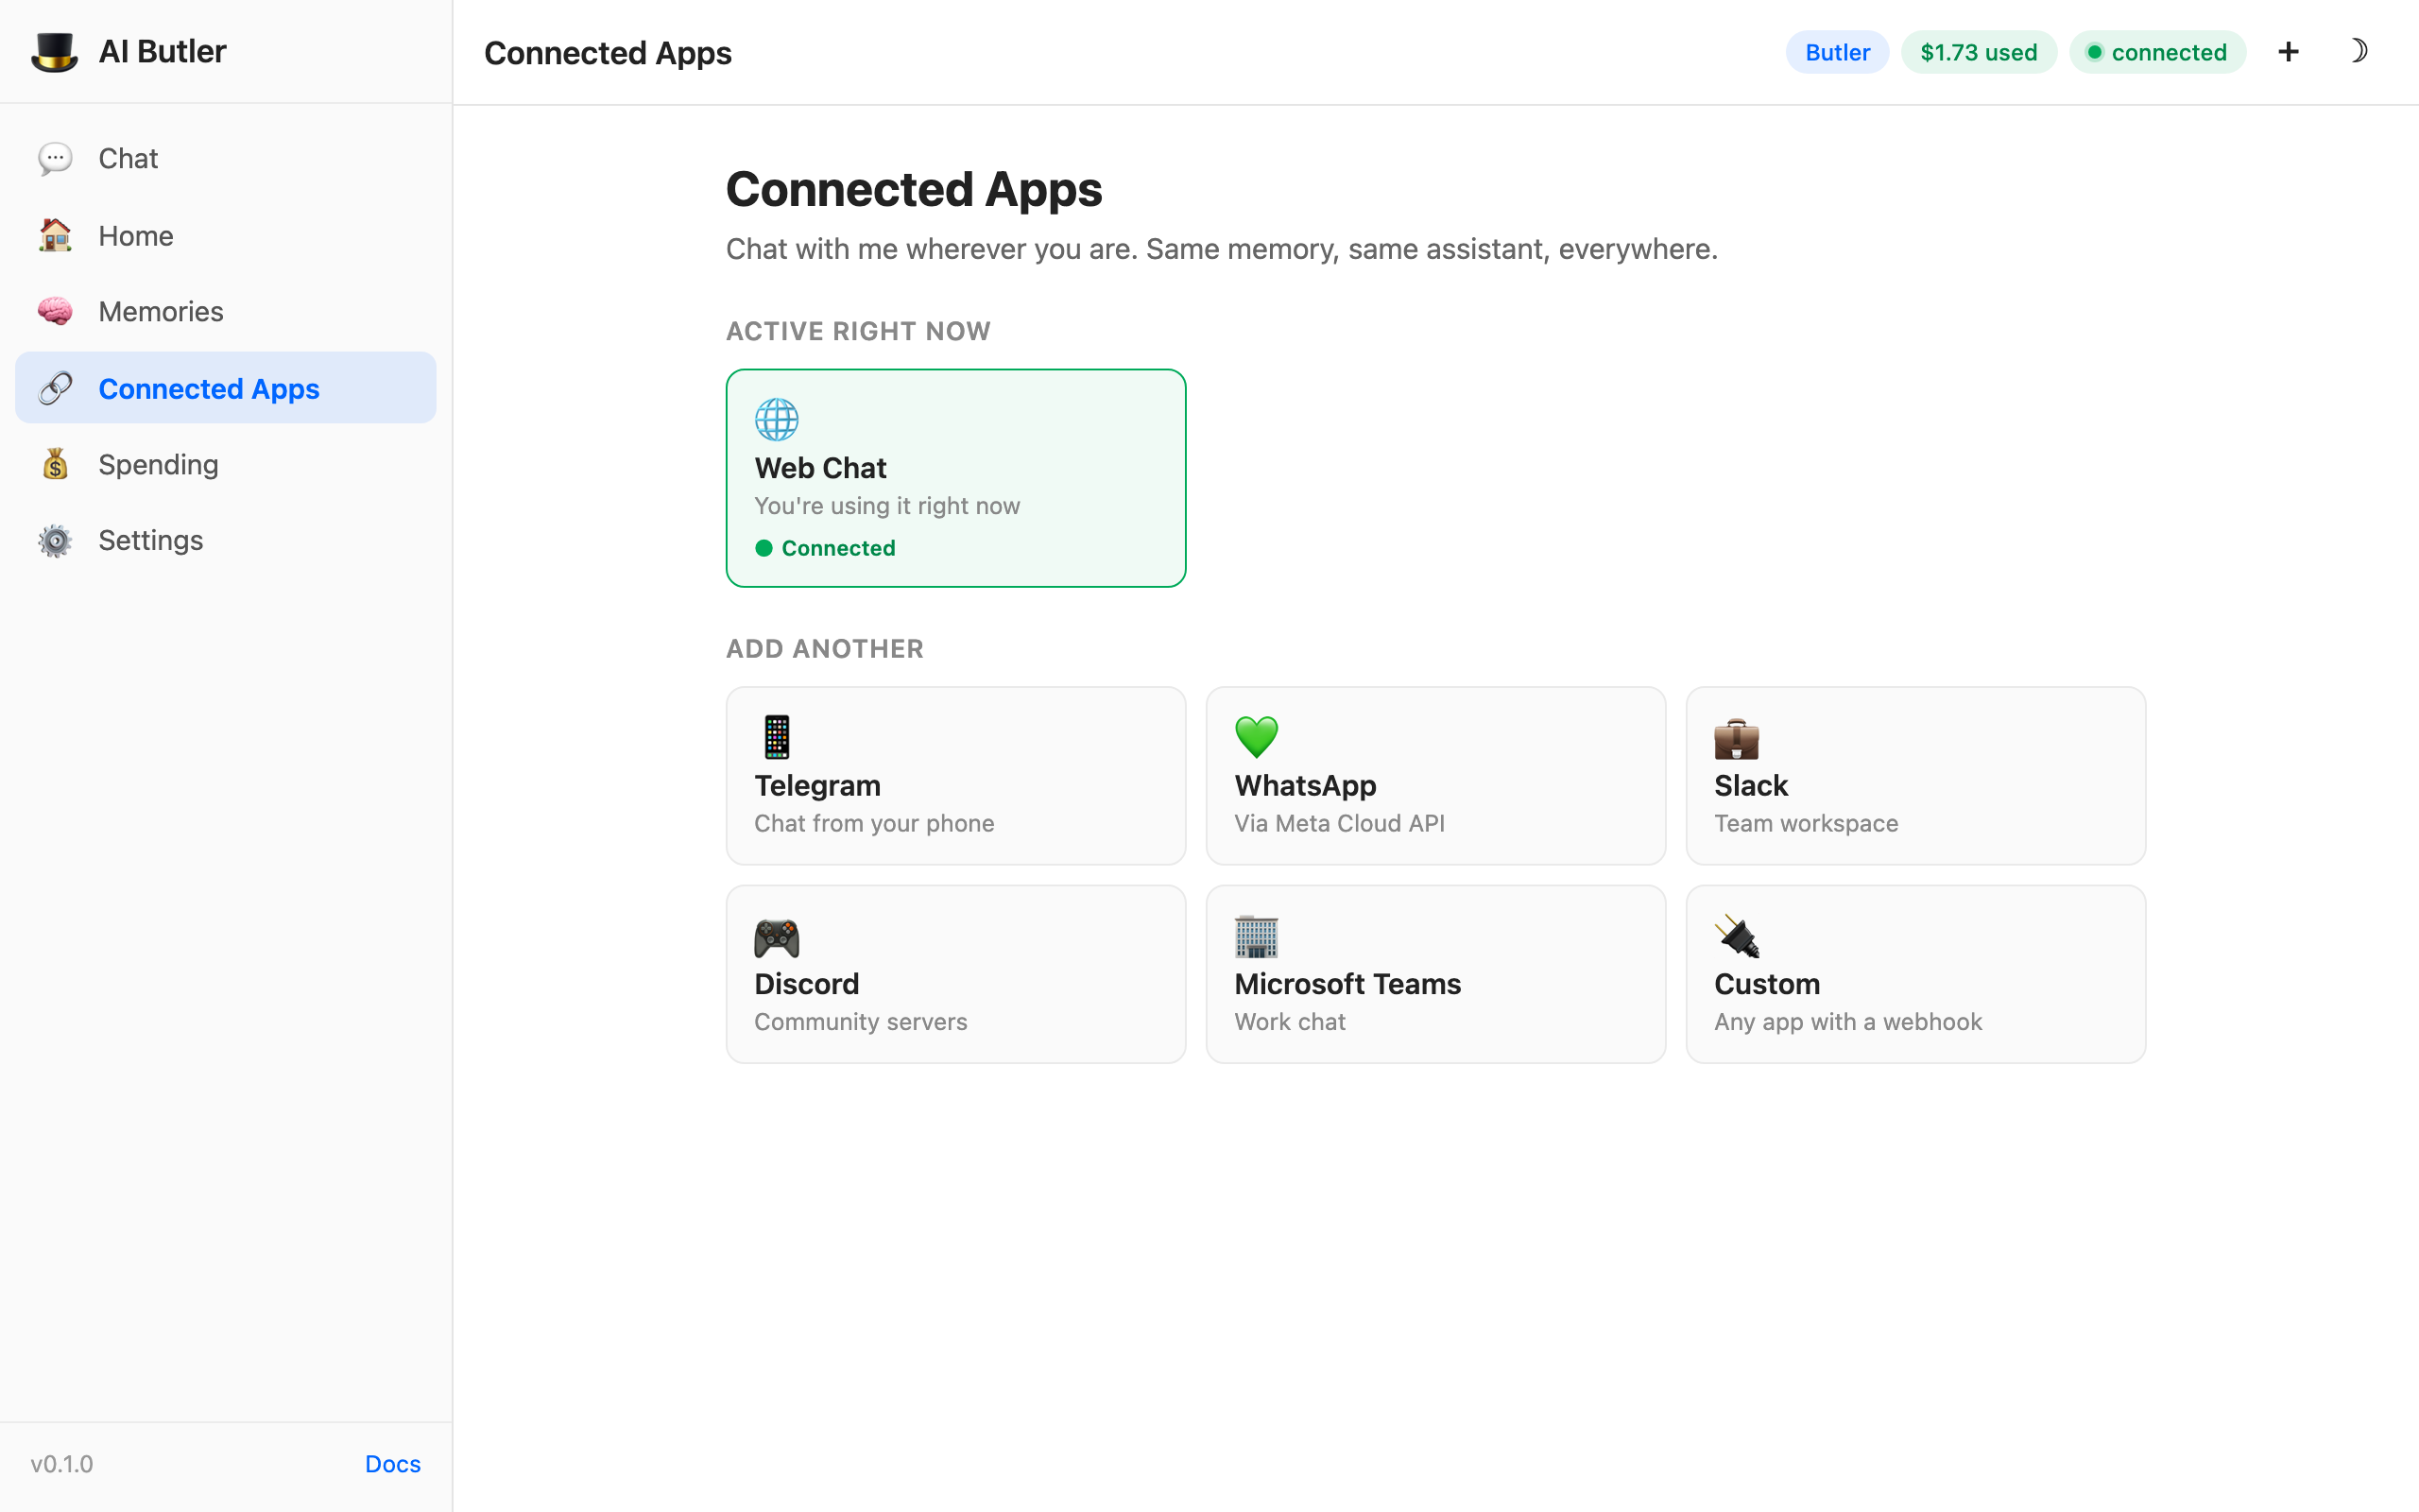Click the brain icon for Memories

click(55, 311)
